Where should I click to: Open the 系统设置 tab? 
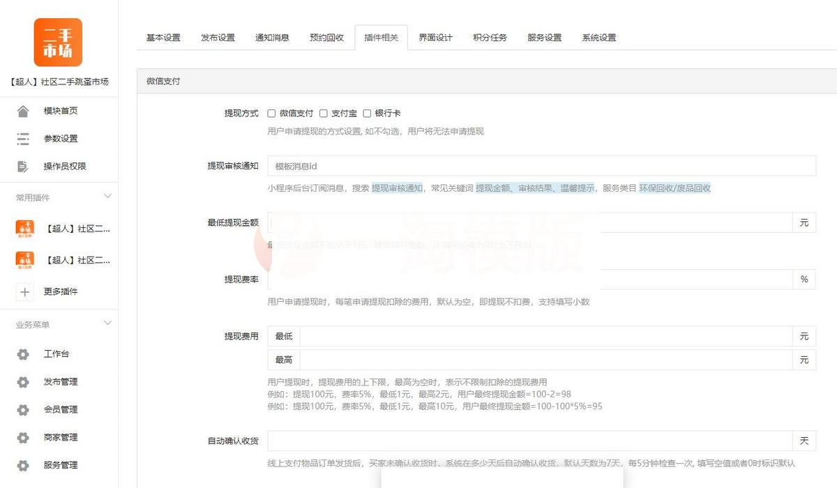[598, 38]
